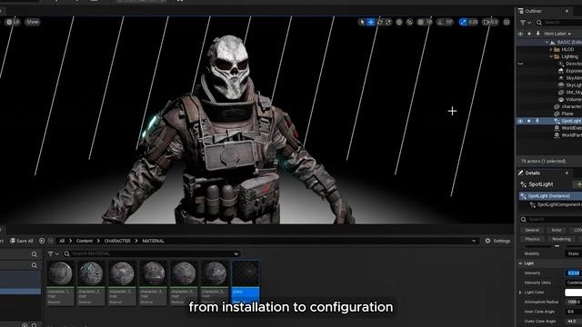582x327 pixels.
Task: Click the eye visibility column header
Action: pyautogui.click(x=520, y=34)
